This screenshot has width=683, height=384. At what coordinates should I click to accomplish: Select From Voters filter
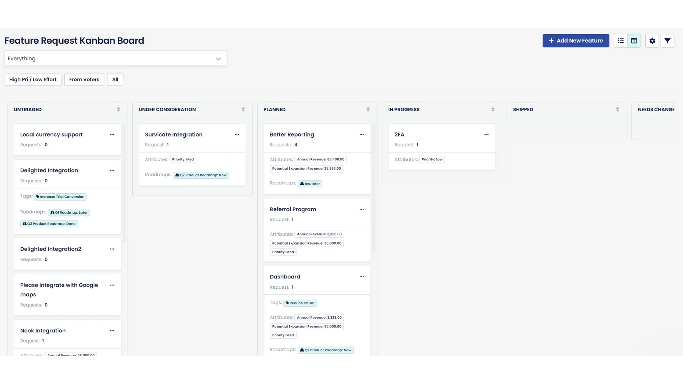(84, 80)
